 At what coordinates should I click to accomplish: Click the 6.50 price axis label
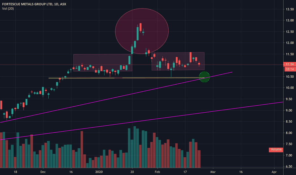click(290, 166)
